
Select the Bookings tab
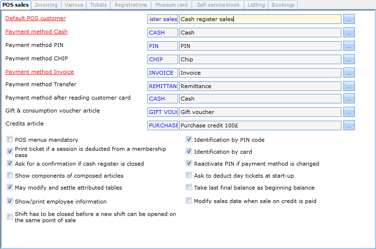pyautogui.click(x=283, y=5)
